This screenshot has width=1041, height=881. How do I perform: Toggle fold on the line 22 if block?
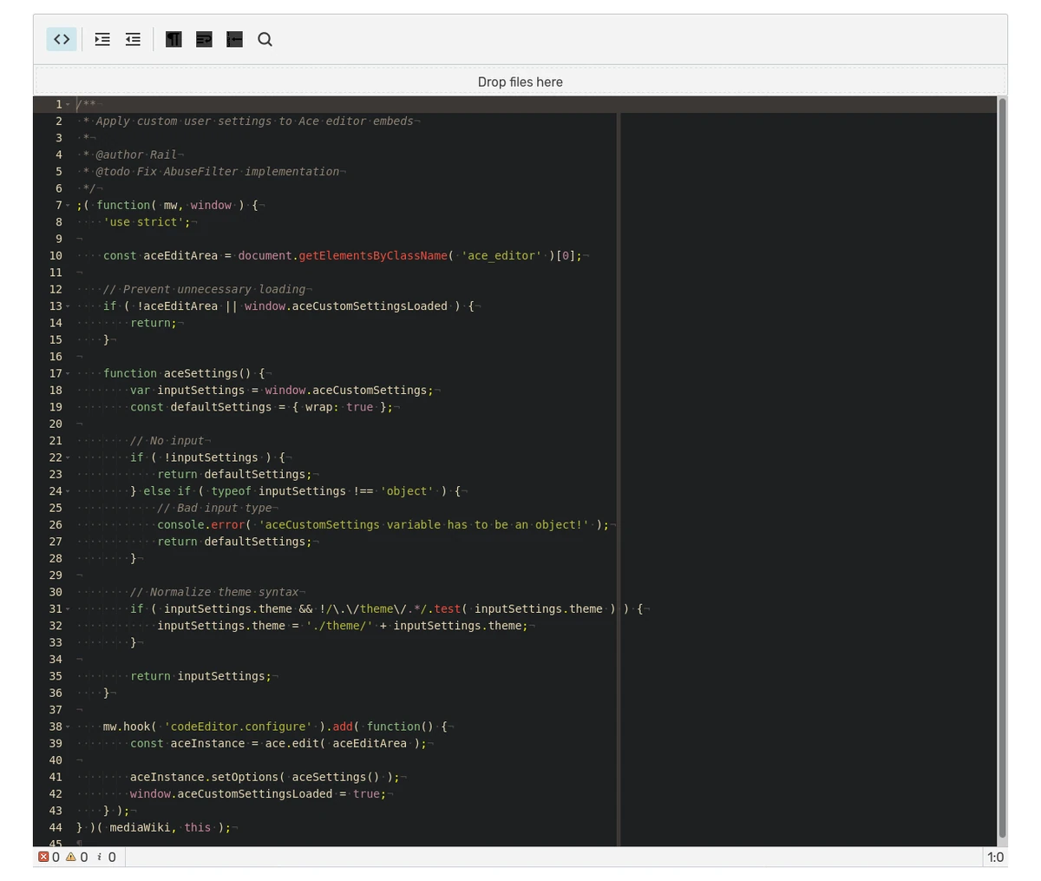click(x=68, y=457)
